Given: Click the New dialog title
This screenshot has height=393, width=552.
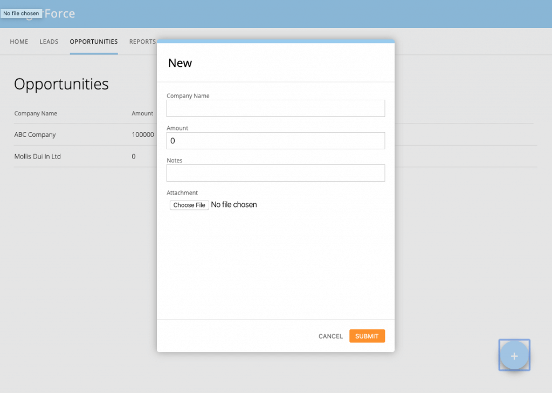Looking at the screenshot, I should (180, 63).
